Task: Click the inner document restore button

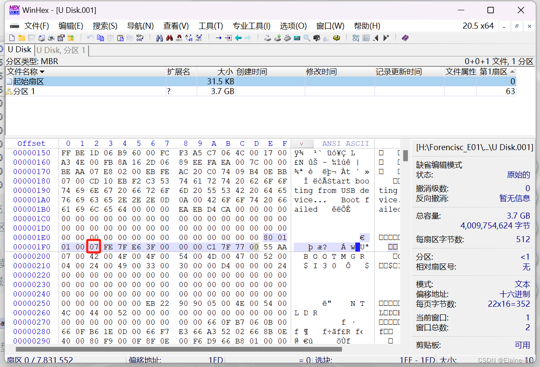Action: coord(516,26)
